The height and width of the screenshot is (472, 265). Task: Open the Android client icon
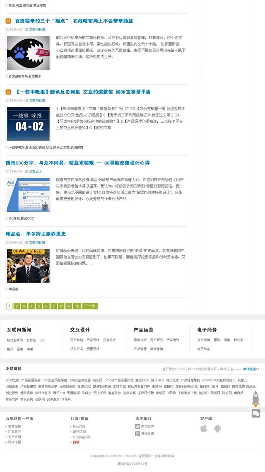coord(217,428)
